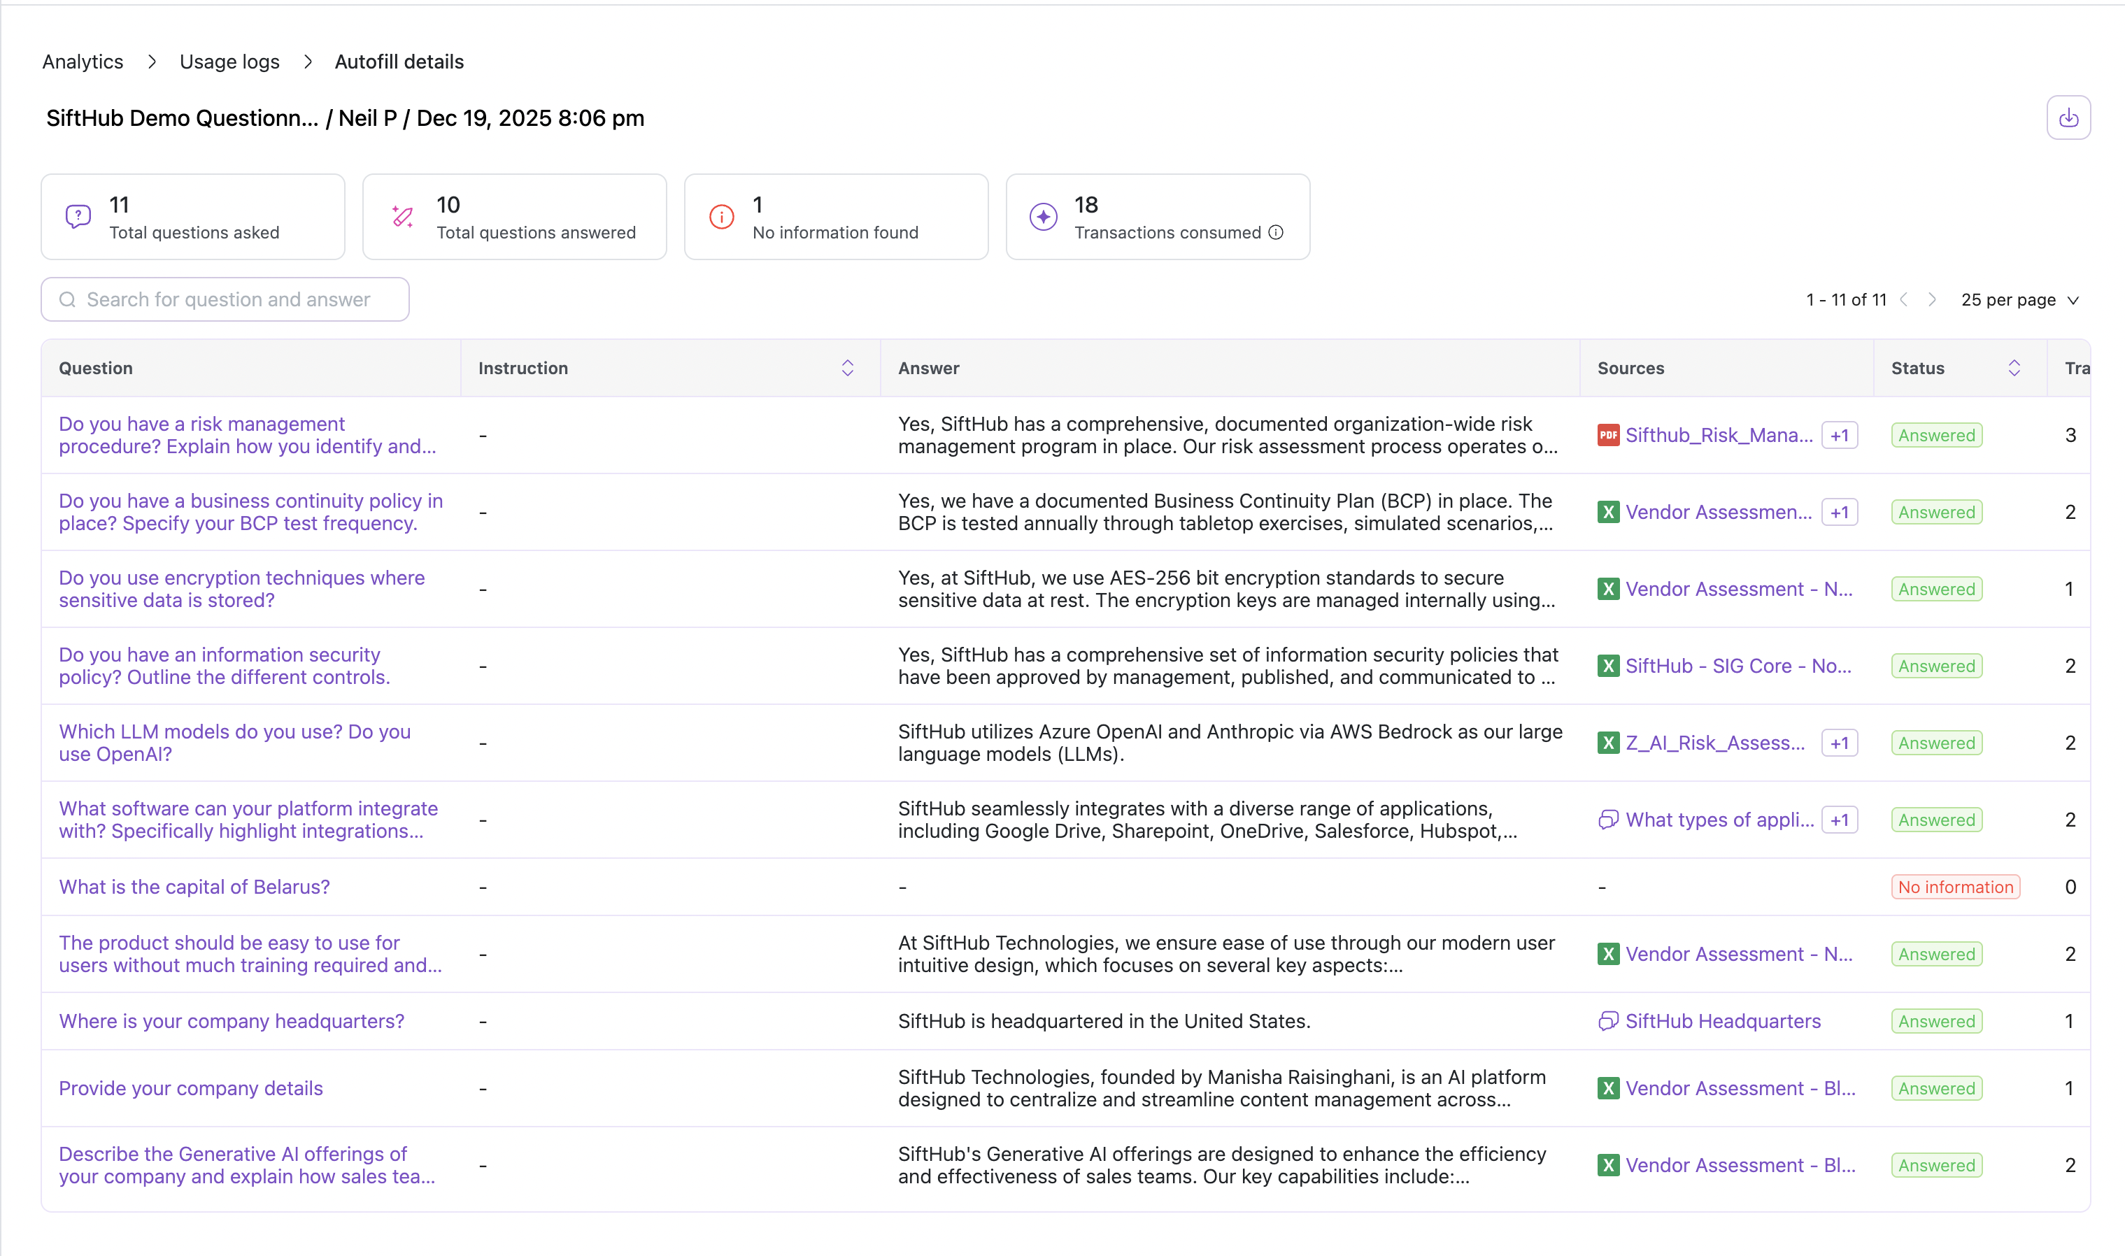
Task: Navigate to Usage logs breadcrumb
Action: 229,62
